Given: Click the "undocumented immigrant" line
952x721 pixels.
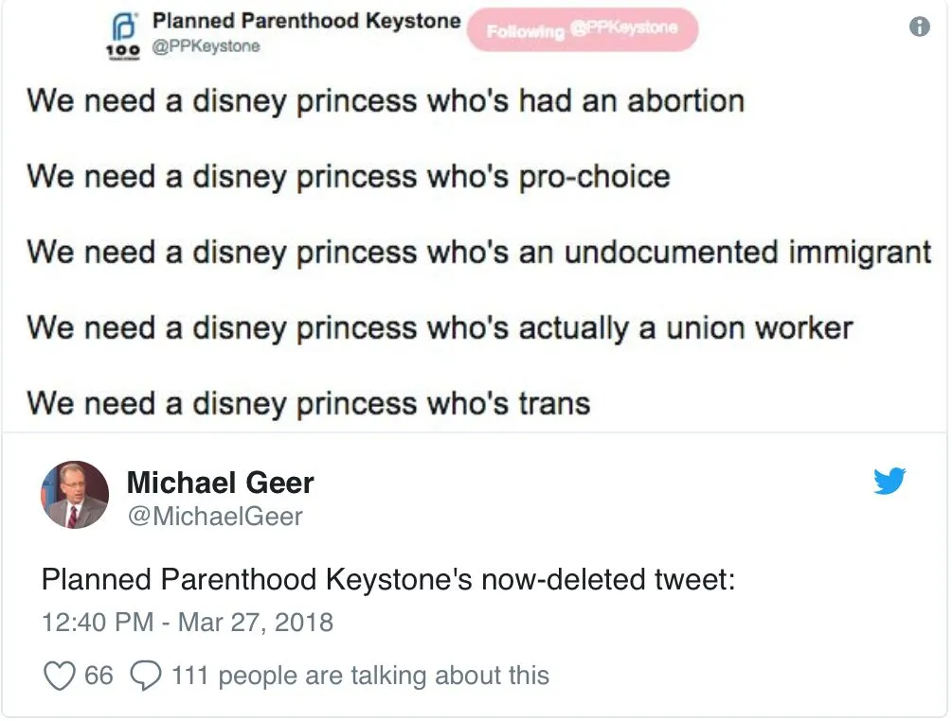Looking at the screenshot, I should pos(478,252).
